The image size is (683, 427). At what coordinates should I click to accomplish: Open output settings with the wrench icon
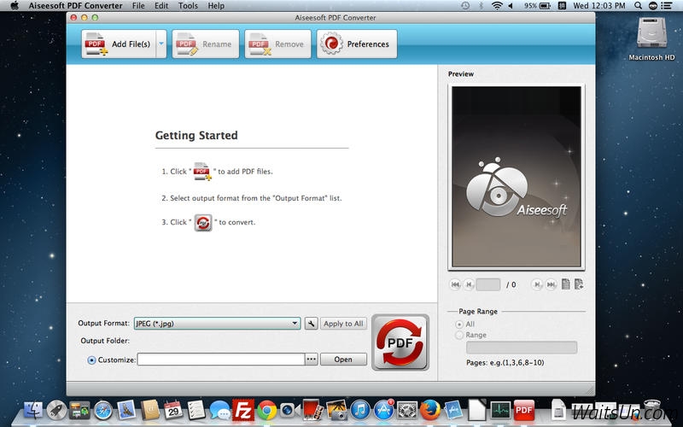point(311,324)
